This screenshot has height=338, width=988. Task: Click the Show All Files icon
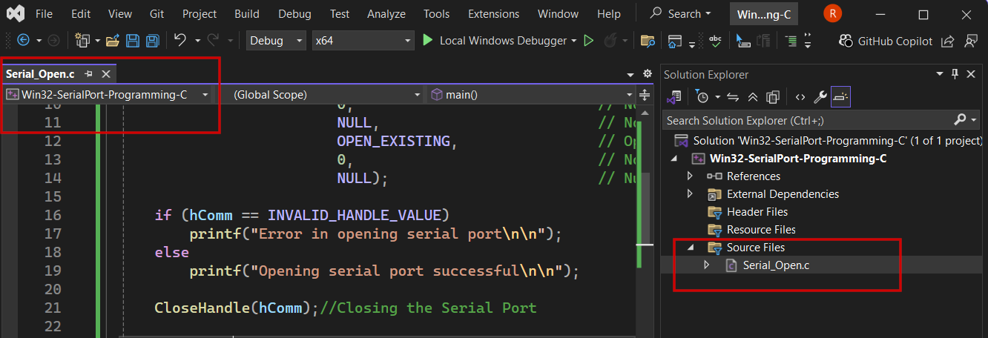773,96
